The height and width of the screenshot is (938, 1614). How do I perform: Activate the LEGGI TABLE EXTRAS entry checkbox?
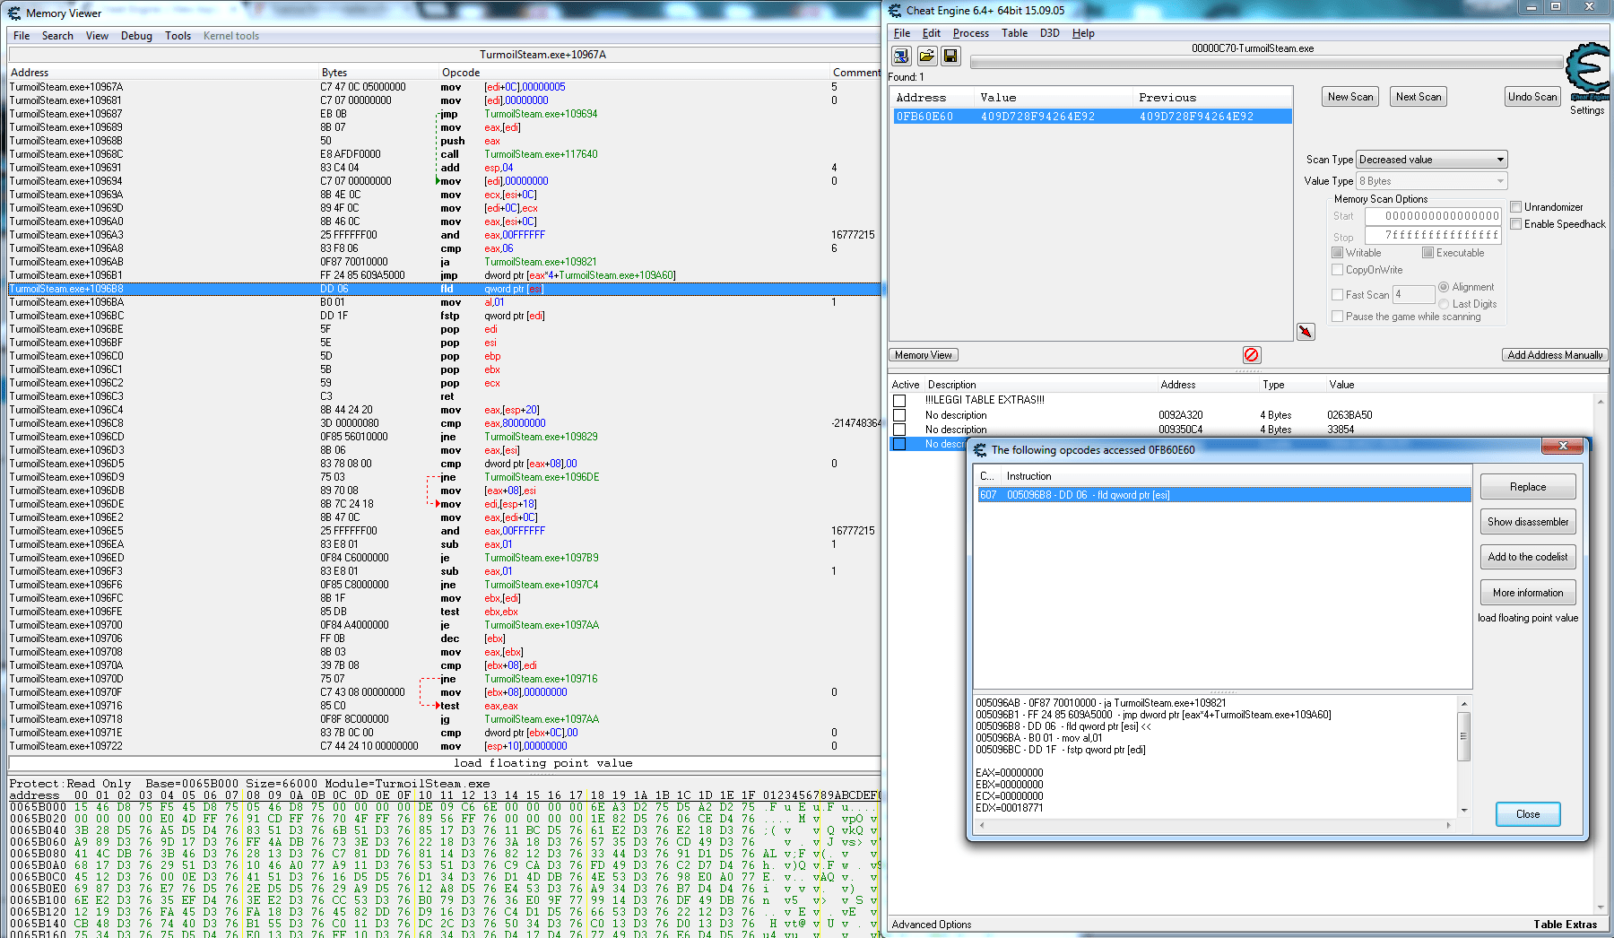coord(900,400)
